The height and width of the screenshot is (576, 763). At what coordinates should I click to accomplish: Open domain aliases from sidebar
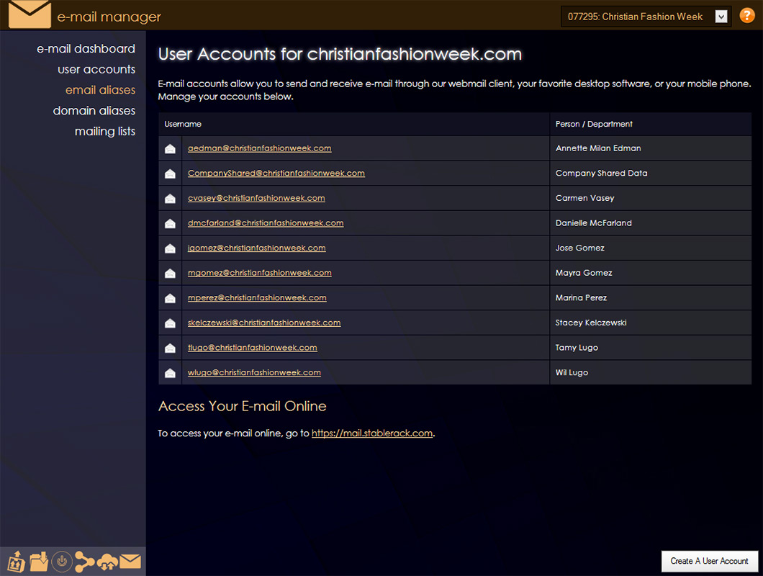pyautogui.click(x=94, y=111)
